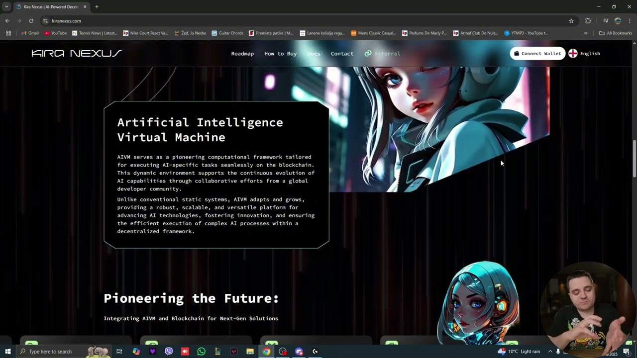
Task: Click the Artificial Intelligence Virtual Machine heading
Action: 200,129
